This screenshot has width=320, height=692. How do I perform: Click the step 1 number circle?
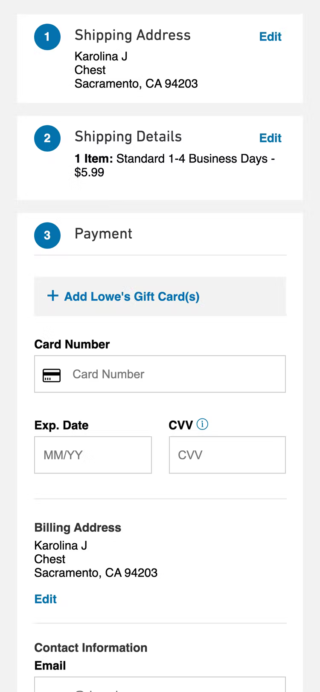(x=47, y=37)
